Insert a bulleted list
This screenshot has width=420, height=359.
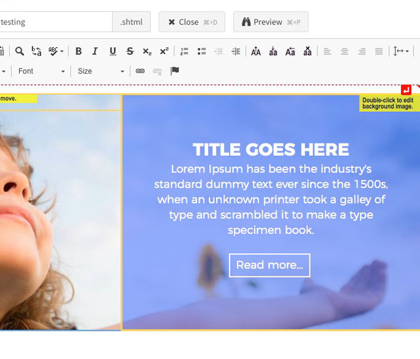pyautogui.click(x=201, y=51)
